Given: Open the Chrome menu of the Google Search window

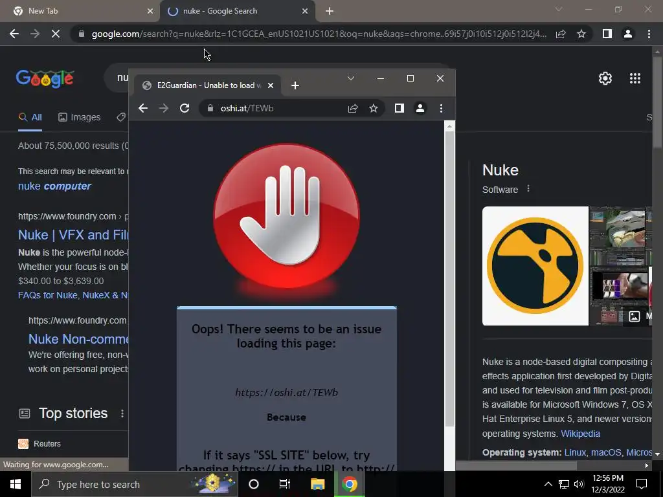Looking at the screenshot, I should tap(649, 34).
